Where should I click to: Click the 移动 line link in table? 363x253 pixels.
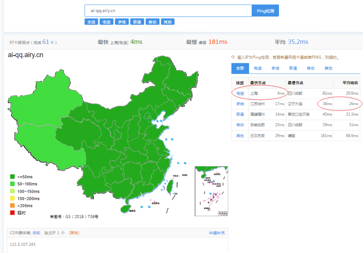(240, 125)
